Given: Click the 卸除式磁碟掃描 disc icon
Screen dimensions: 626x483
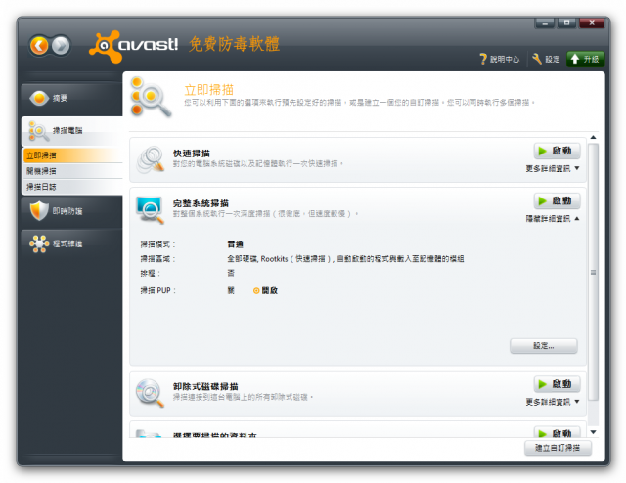Looking at the screenshot, I should pyautogui.click(x=150, y=393).
